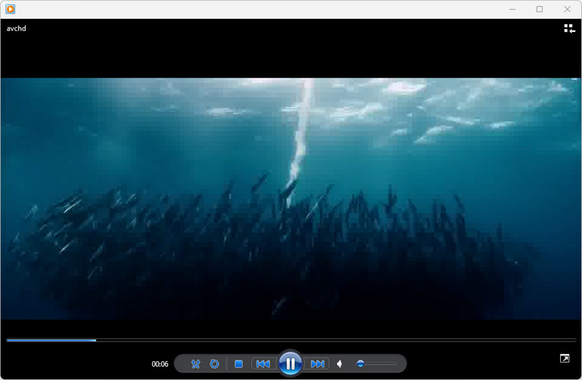Maximize the media player window
This screenshot has height=380, width=582.
pos(540,9)
